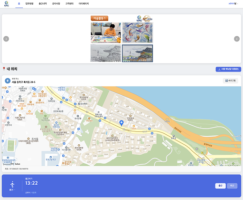Open the 출근내역 menu item
The image size is (243, 200).
(43, 4)
